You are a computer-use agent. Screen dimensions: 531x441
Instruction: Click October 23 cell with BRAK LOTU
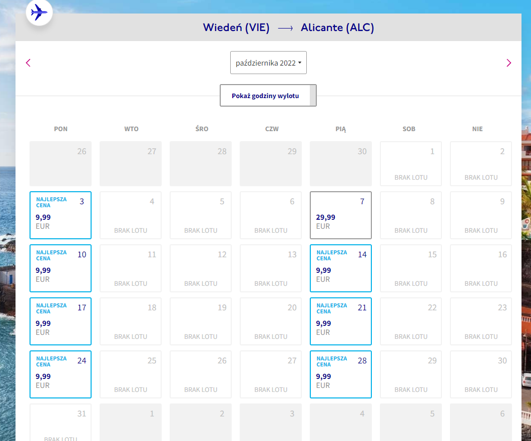[481, 321]
